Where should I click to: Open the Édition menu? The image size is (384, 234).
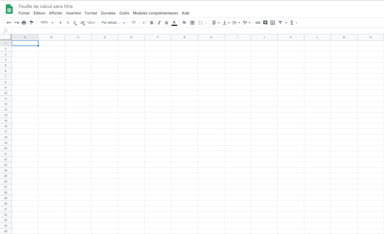(39, 13)
